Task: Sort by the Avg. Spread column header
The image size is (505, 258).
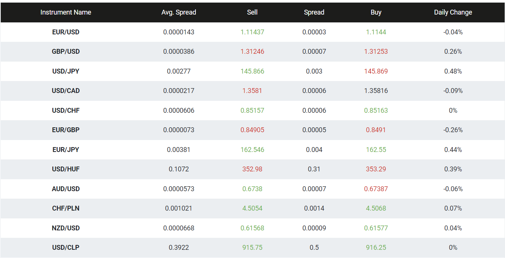Action: click(x=179, y=12)
